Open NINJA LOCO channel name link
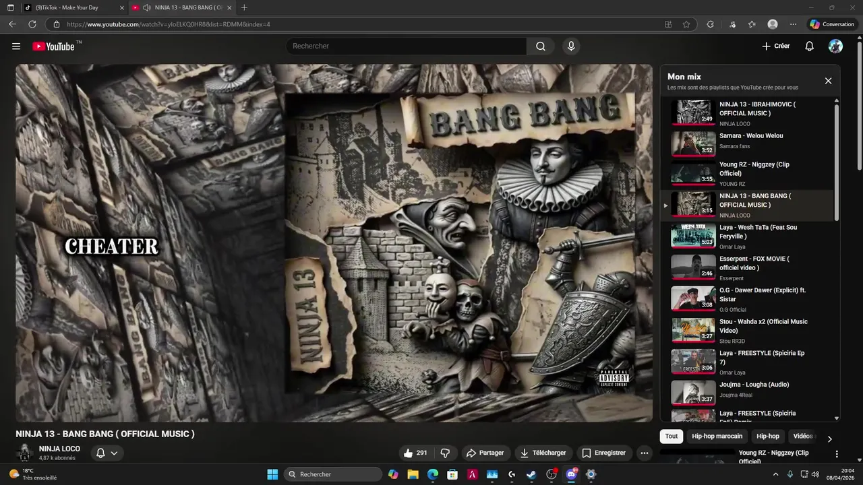The height and width of the screenshot is (485, 863). tap(59, 449)
